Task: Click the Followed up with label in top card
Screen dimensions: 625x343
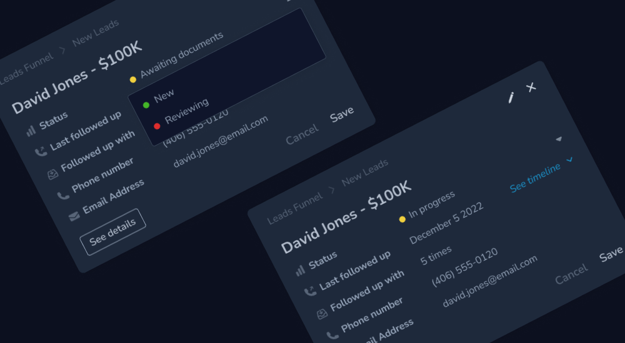Action: [x=97, y=151]
